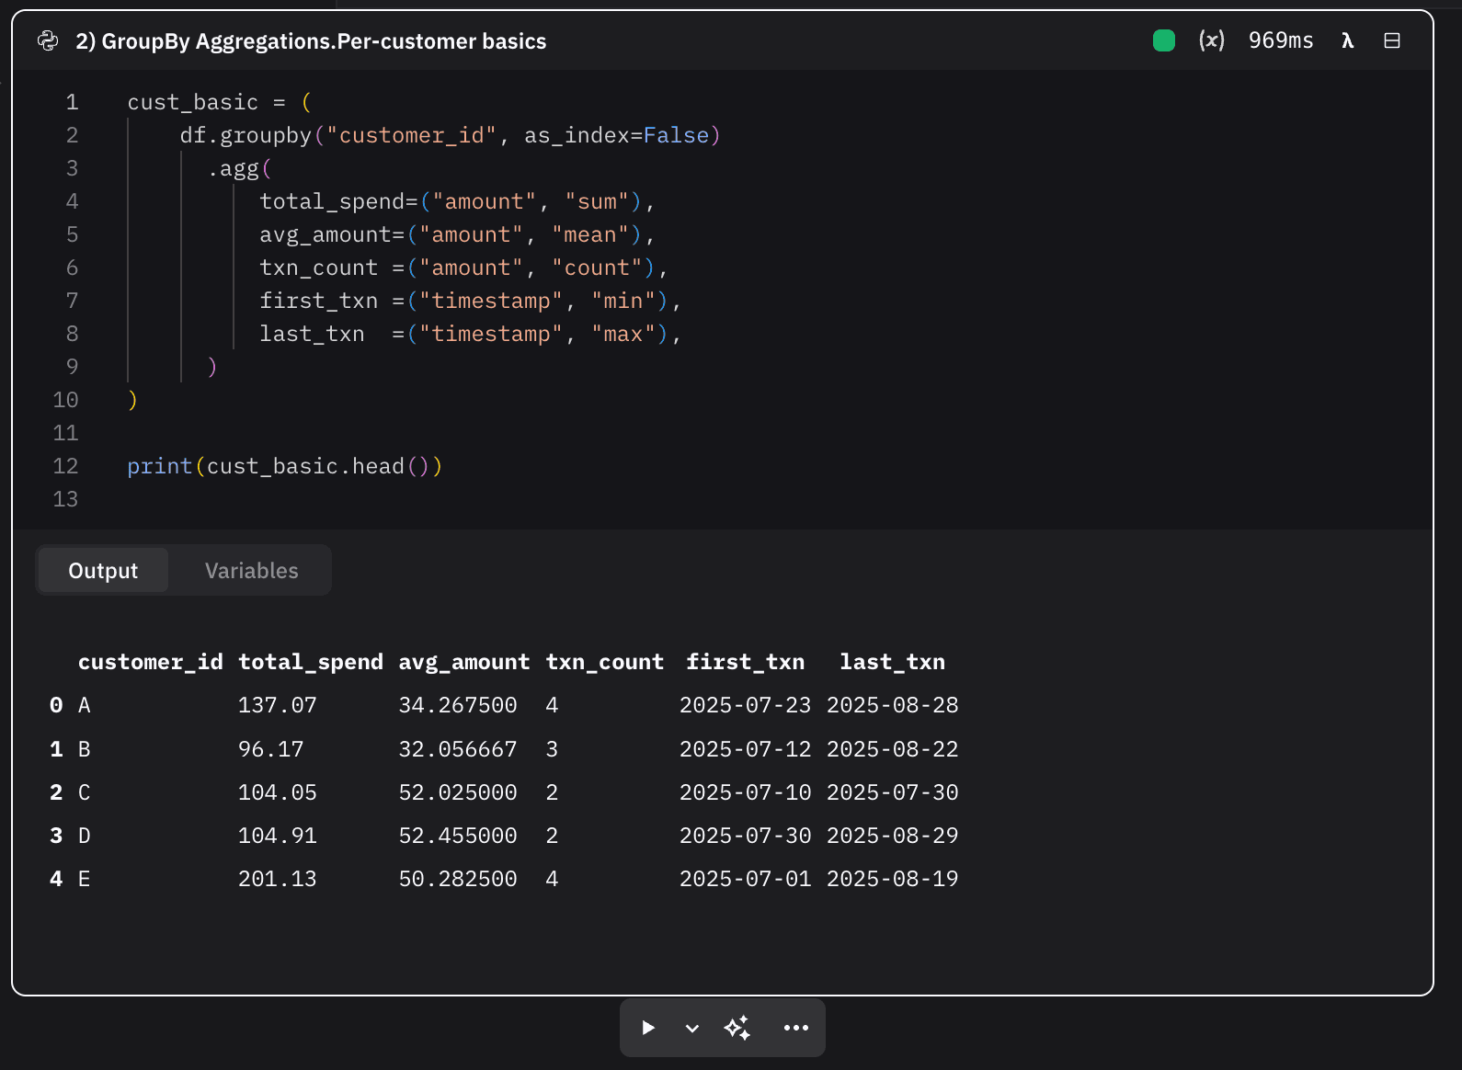Click the Python icon in cell header
Image resolution: width=1462 pixels, height=1070 pixels.
[x=48, y=41]
